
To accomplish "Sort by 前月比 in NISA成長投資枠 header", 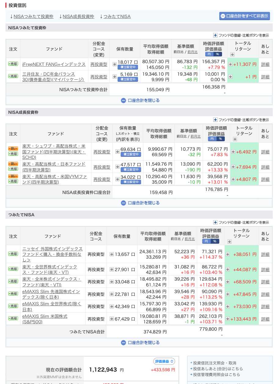I will 195,136.
